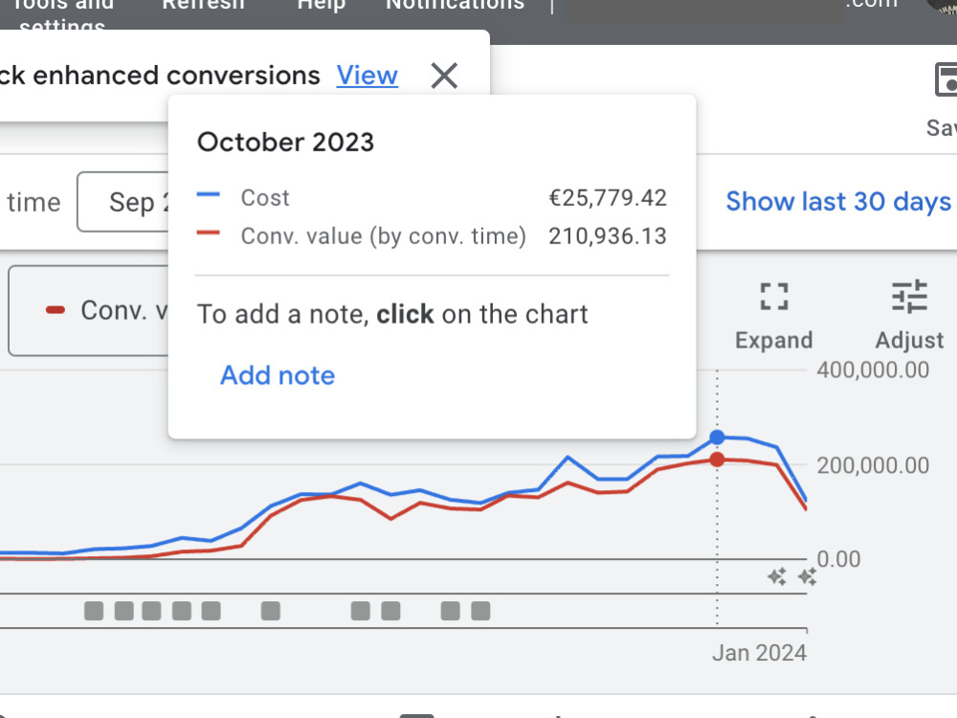Click the blue Cost data point on chart
The image size is (957, 718).
(x=717, y=438)
